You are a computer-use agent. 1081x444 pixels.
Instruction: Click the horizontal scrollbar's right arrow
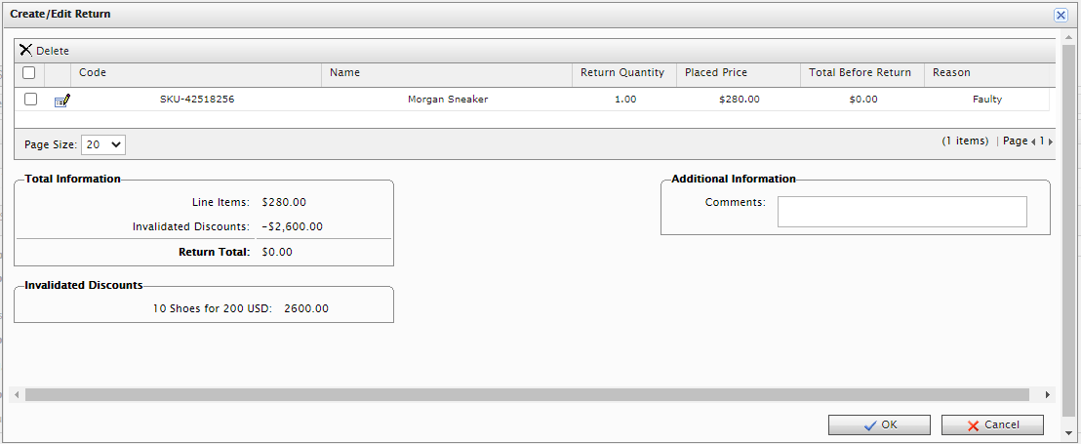[x=1048, y=395]
